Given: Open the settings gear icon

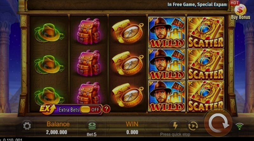Looking at the screenshot, I should pos(27,126).
